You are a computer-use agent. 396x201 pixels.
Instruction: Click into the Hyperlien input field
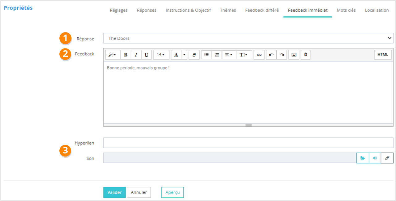248,143
